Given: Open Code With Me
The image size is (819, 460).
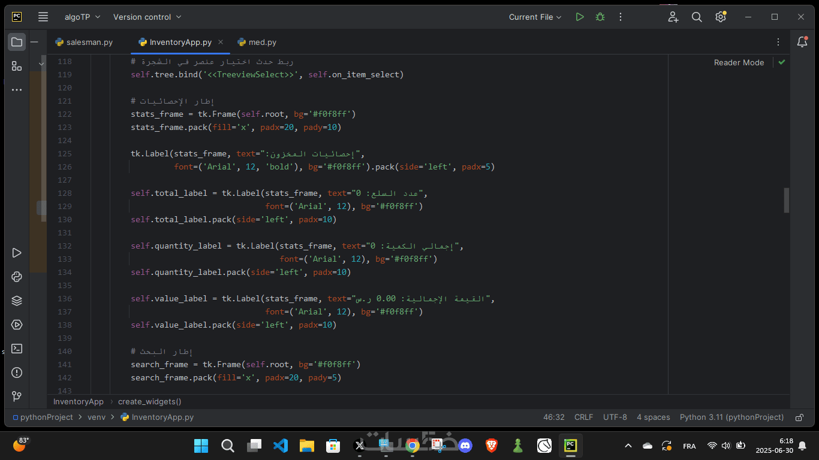Looking at the screenshot, I should 673,17.
